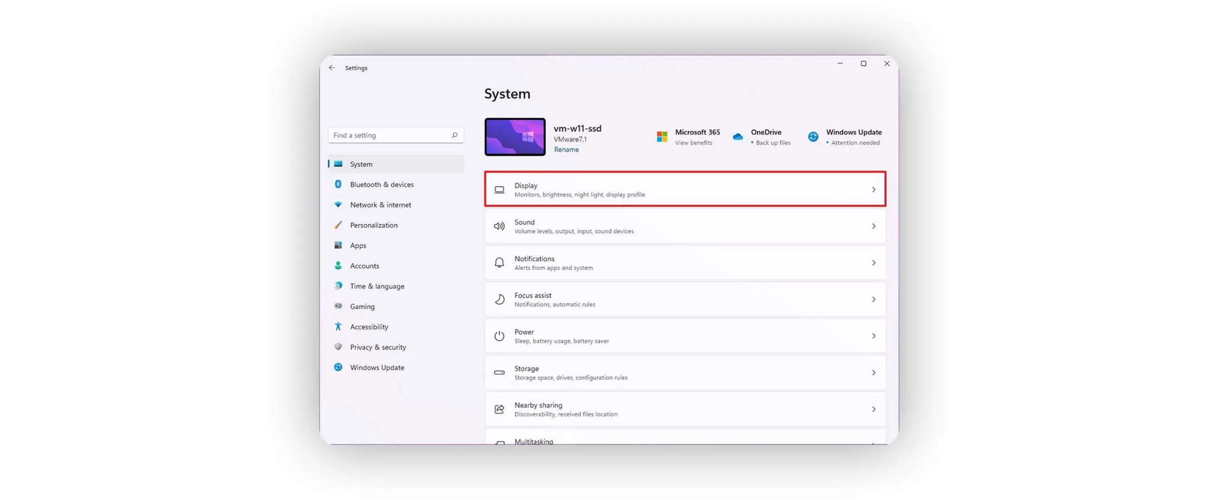This screenshot has height=500, width=1219.
Task: Click the Sound speaker icon
Action: 499,226
